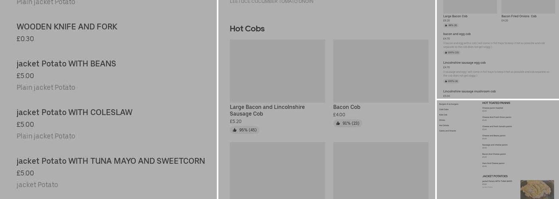Select the WOODEN KNIFE AND FORK item
559x199 pixels.
point(67,27)
